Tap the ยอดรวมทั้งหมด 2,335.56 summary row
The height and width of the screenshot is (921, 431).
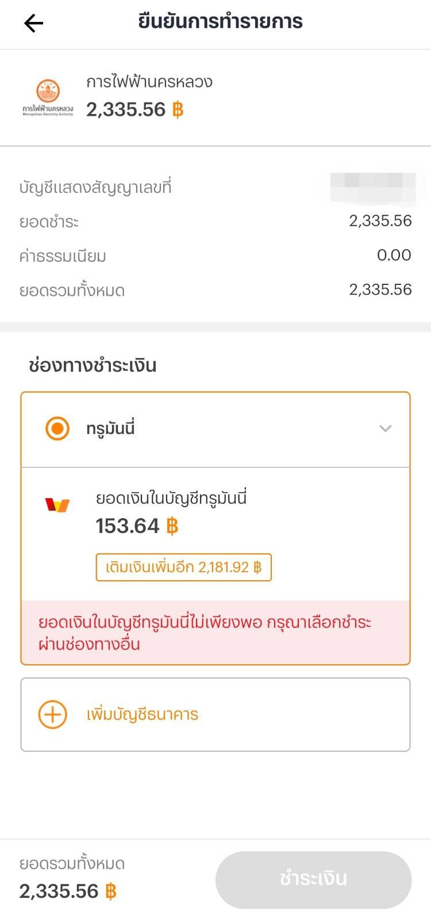click(215, 290)
